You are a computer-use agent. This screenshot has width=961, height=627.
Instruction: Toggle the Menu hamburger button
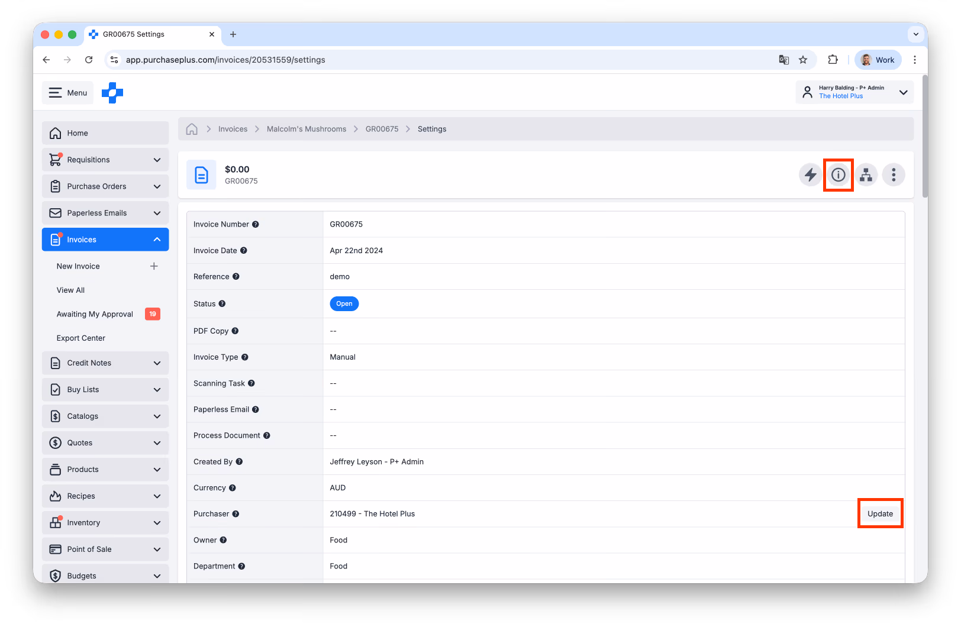pos(67,93)
